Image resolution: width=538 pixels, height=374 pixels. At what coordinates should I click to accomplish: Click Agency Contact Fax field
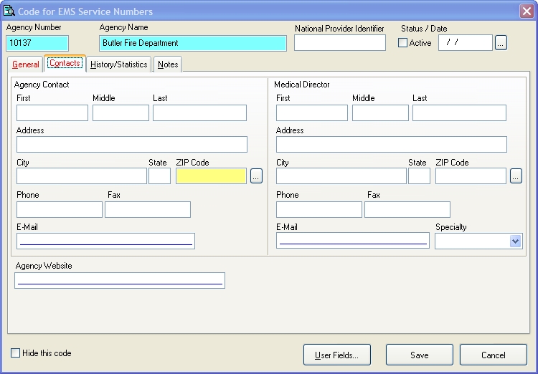pos(148,209)
